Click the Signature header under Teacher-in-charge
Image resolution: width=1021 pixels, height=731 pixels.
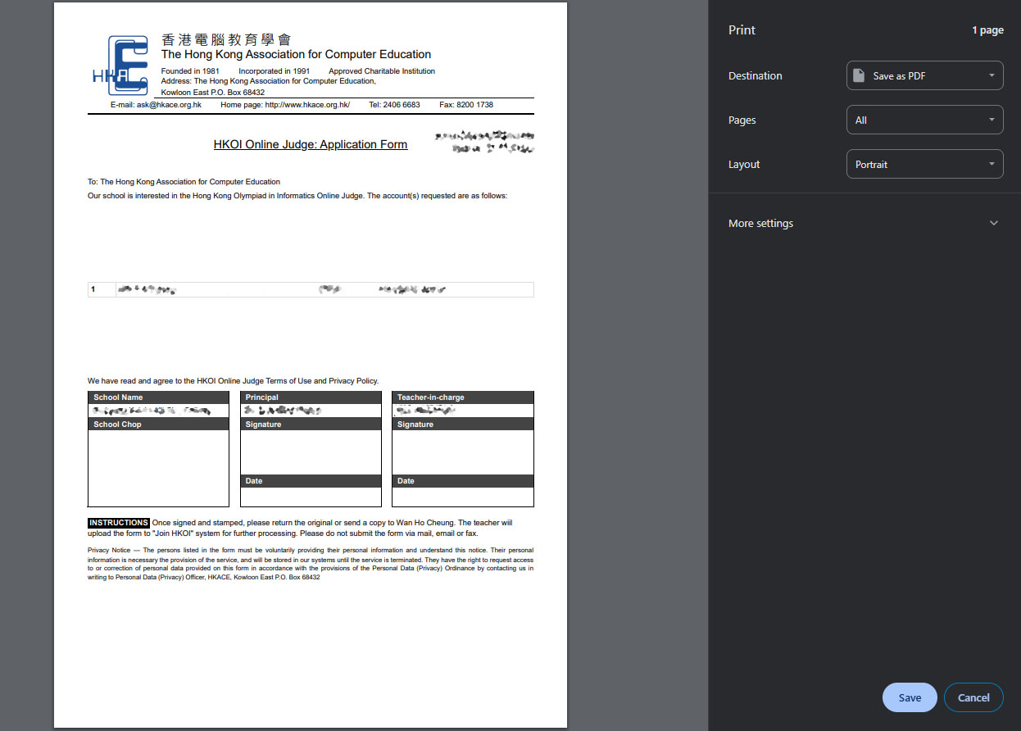click(463, 425)
